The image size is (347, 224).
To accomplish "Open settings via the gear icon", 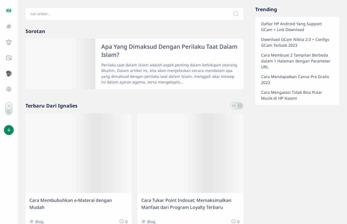I will point(9,89).
